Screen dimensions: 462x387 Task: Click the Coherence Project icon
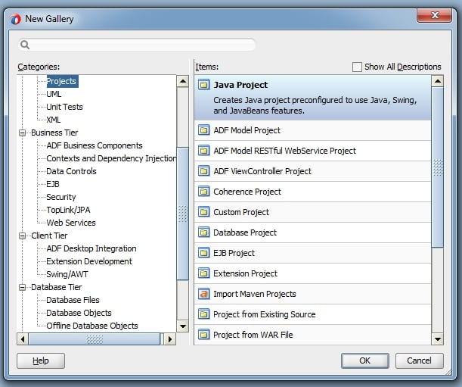pyautogui.click(x=203, y=192)
